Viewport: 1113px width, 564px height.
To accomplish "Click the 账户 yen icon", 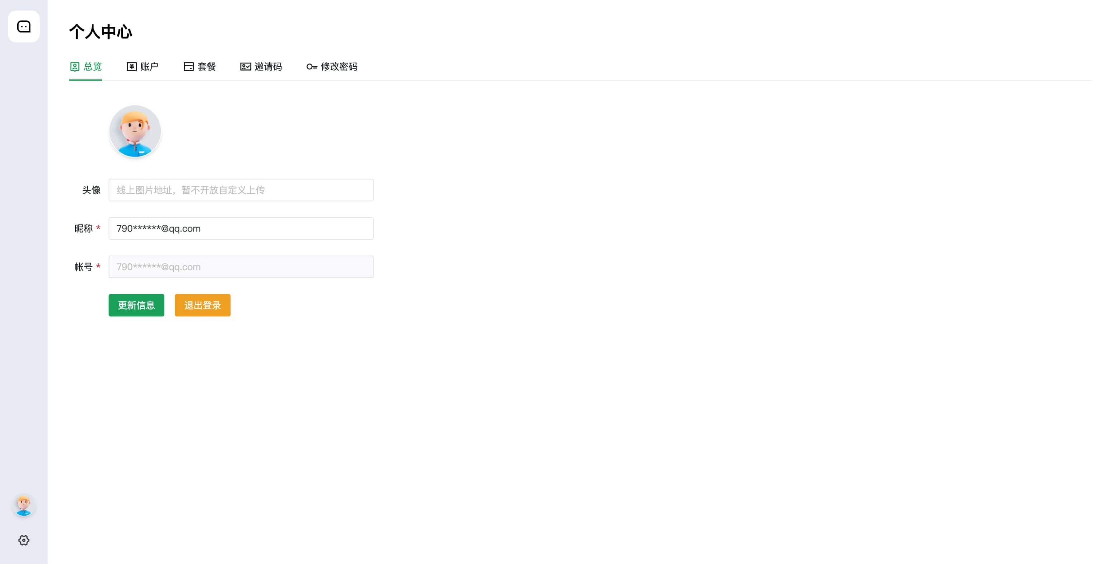I will [x=132, y=67].
